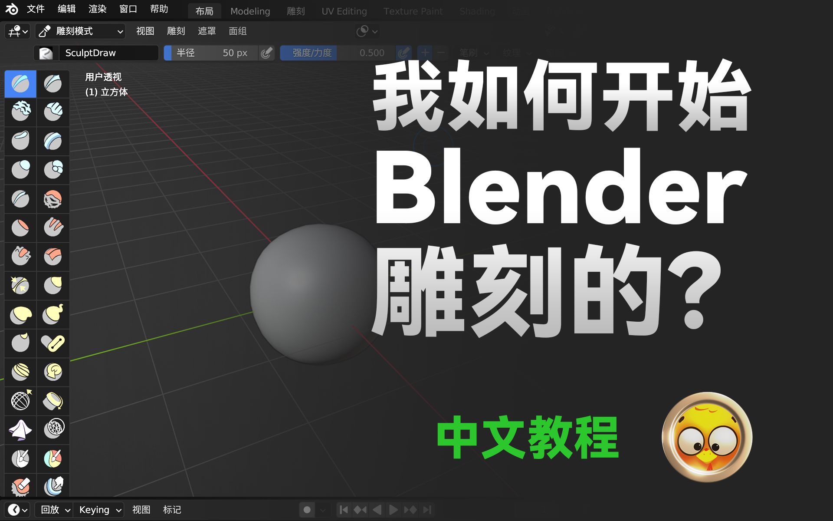This screenshot has height=521, width=833.
Task: Open the 文件 menu
Action: click(x=36, y=9)
